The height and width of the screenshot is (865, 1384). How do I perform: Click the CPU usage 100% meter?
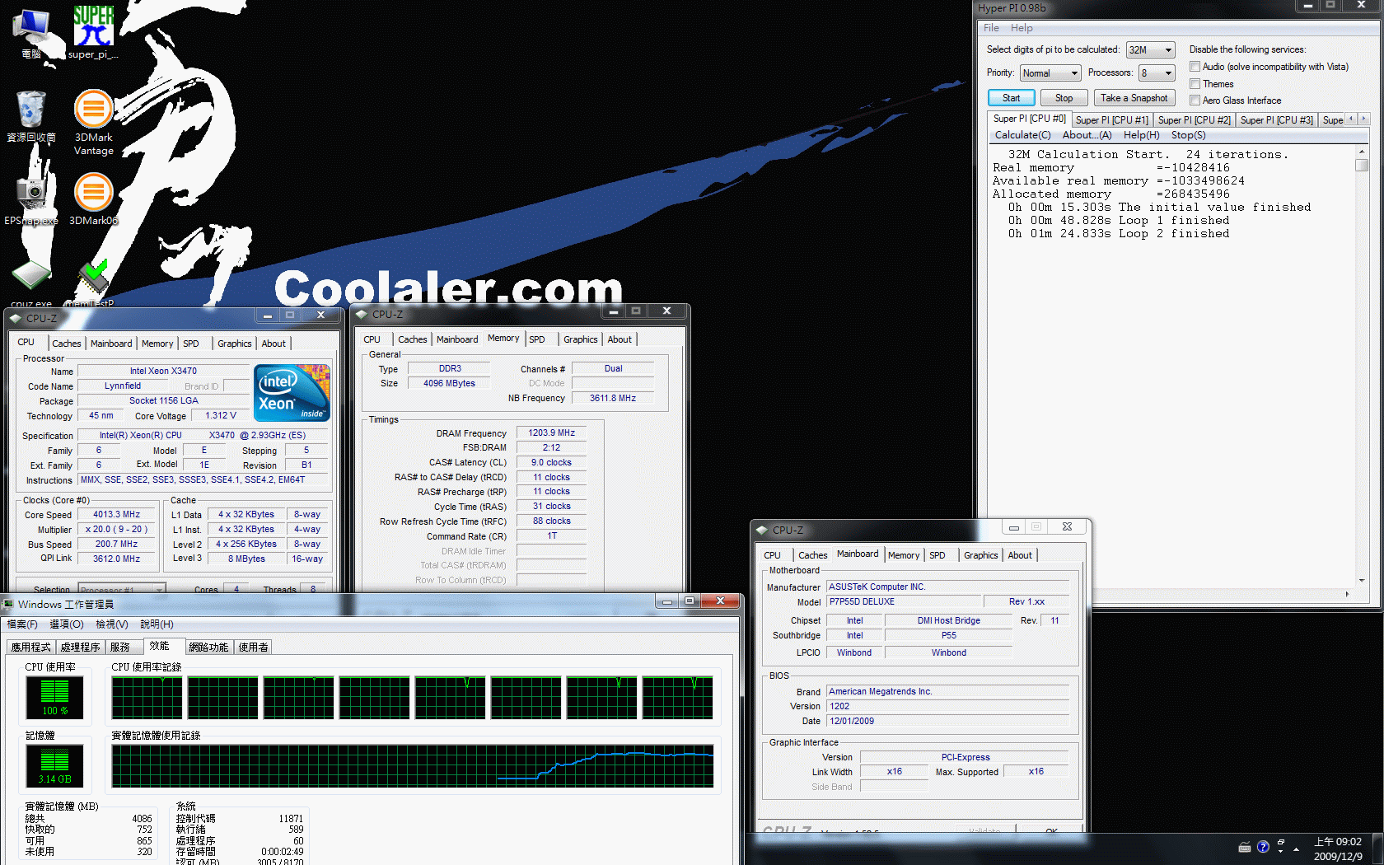click(54, 697)
